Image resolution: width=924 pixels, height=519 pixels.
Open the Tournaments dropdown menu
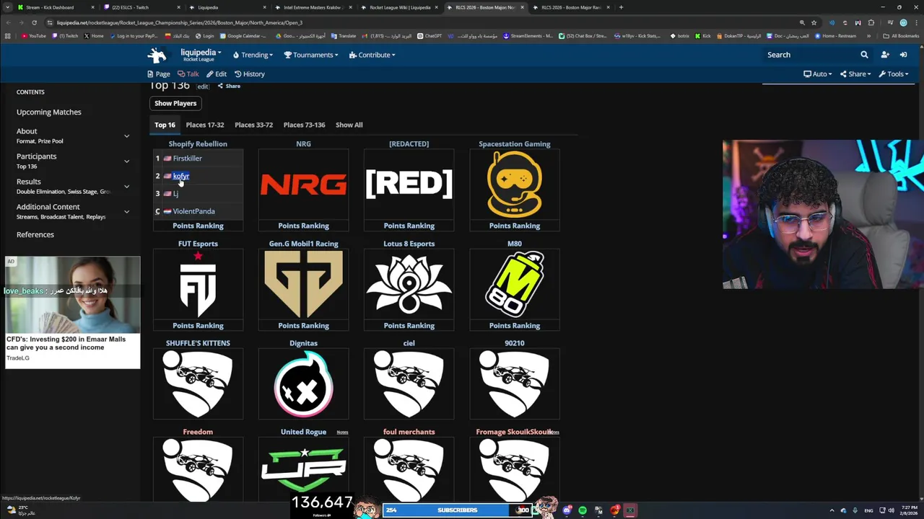(x=311, y=55)
